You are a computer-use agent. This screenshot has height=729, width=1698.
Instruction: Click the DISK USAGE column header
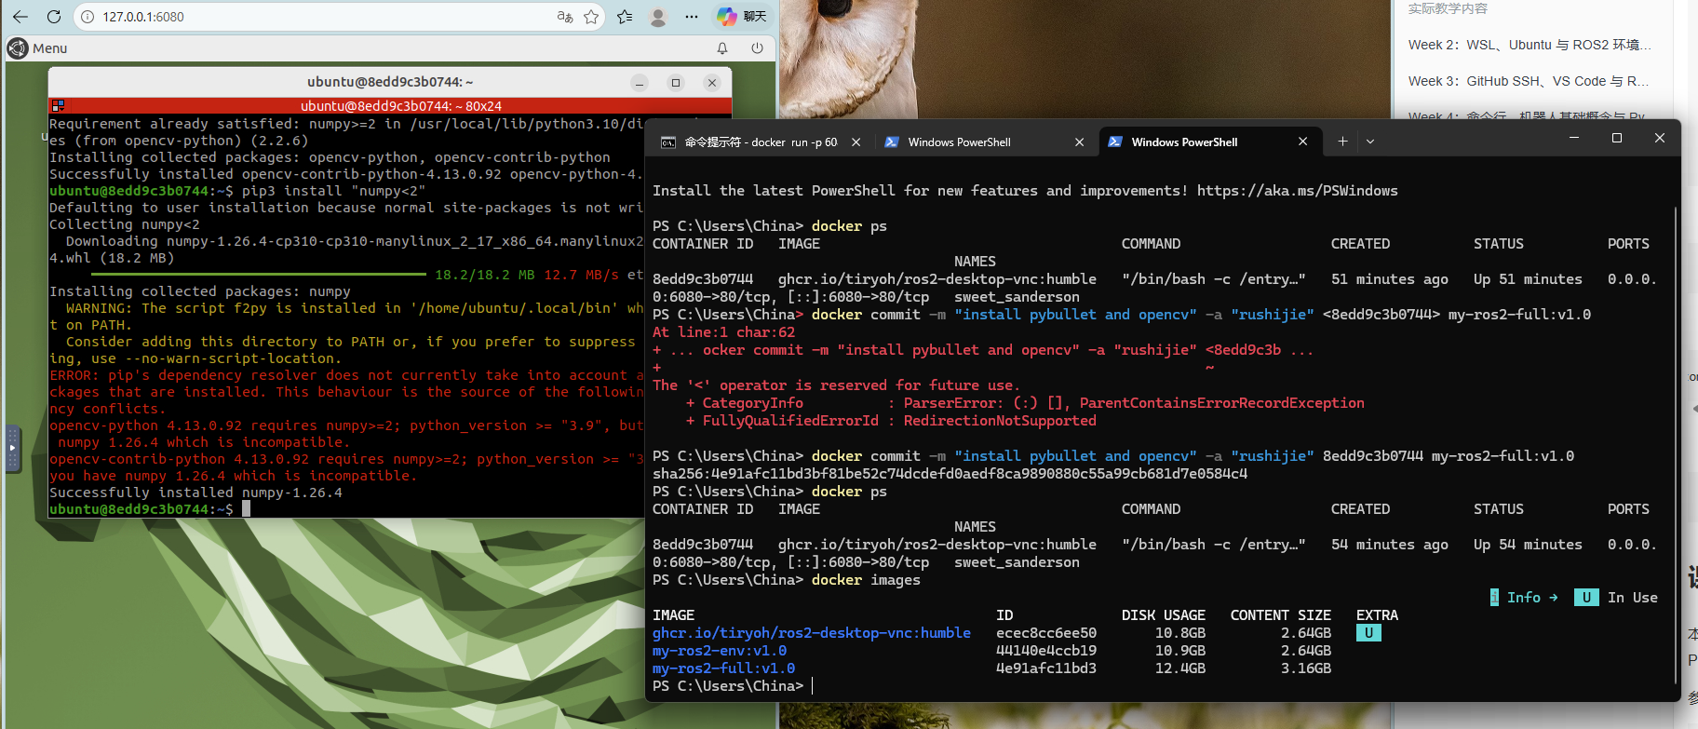click(1164, 615)
